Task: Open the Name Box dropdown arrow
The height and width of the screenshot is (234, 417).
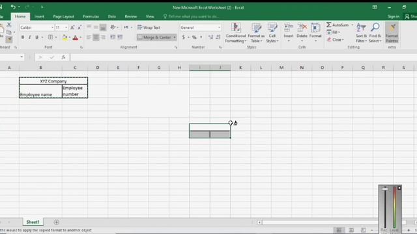Action: 22,57
